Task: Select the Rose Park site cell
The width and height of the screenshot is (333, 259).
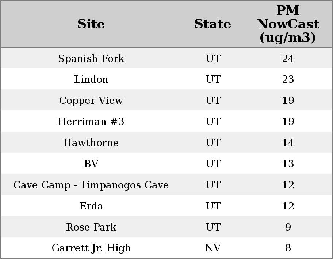Action: click(91, 227)
